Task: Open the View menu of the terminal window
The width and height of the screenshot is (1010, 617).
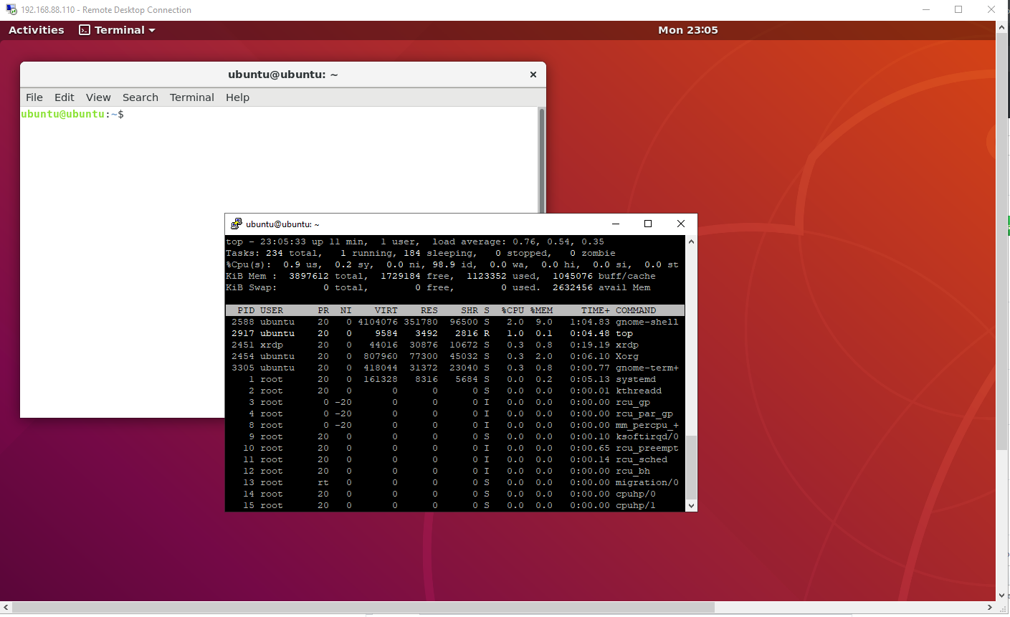Action: [x=98, y=97]
